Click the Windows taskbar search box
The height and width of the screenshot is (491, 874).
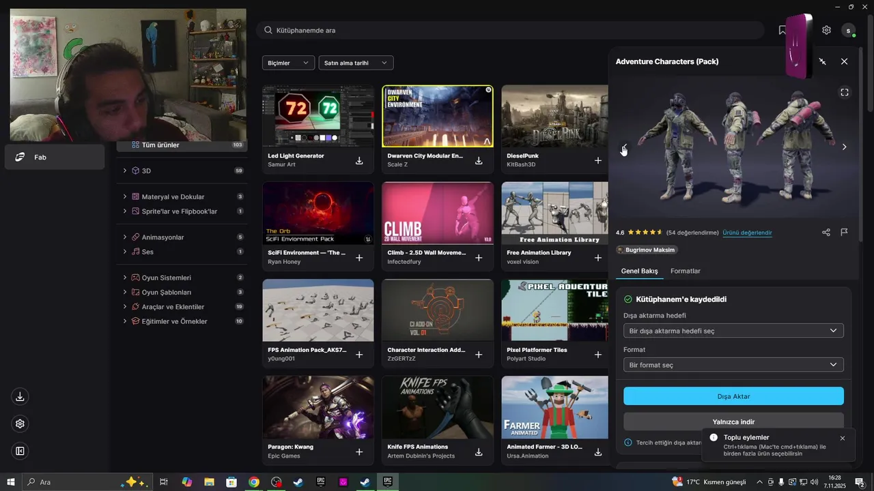(x=87, y=481)
